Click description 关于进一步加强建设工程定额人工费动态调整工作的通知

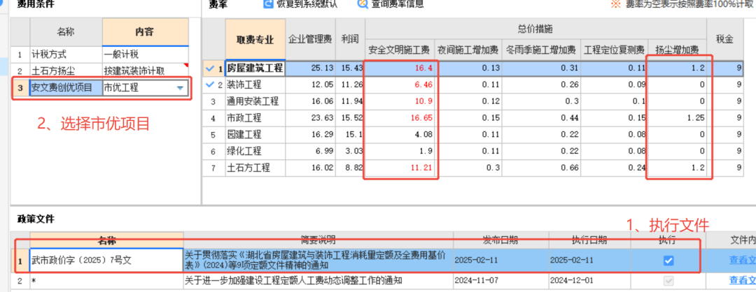click(318, 280)
